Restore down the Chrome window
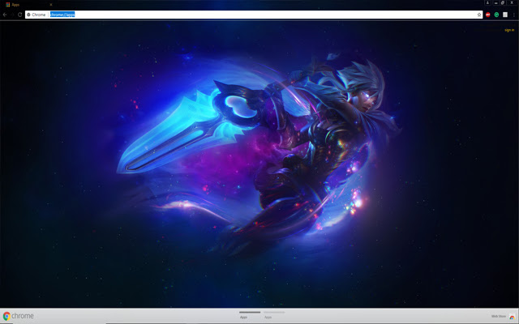The height and width of the screenshot is (324, 519). [x=503, y=2]
